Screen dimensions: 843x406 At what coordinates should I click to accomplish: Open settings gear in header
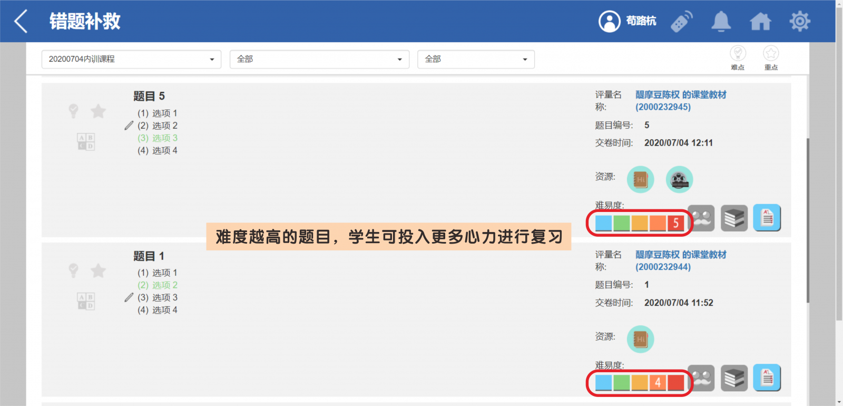799,22
